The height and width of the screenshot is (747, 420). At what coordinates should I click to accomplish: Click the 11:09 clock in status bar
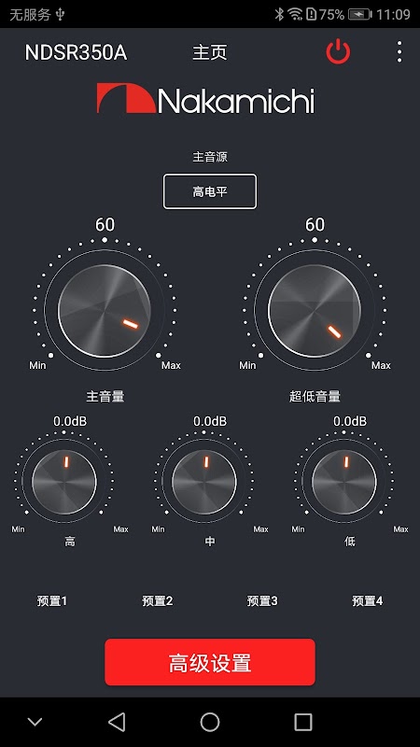[393, 14]
